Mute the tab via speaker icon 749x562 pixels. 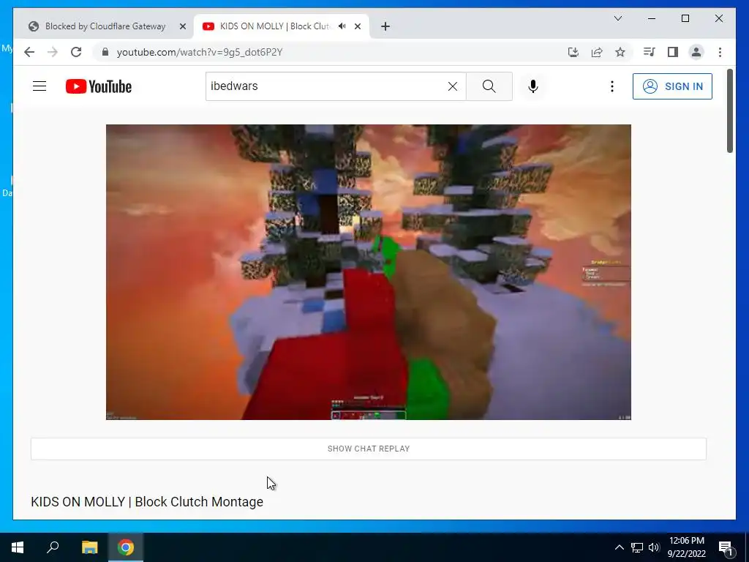[x=342, y=26]
